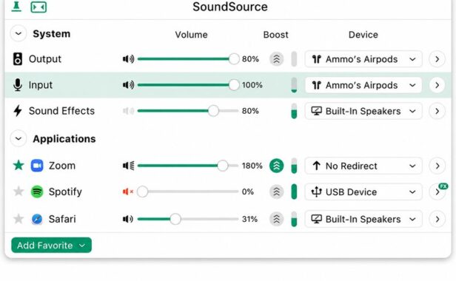Expand Output advanced settings arrow
This screenshot has width=456, height=281.
click(x=437, y=59)
